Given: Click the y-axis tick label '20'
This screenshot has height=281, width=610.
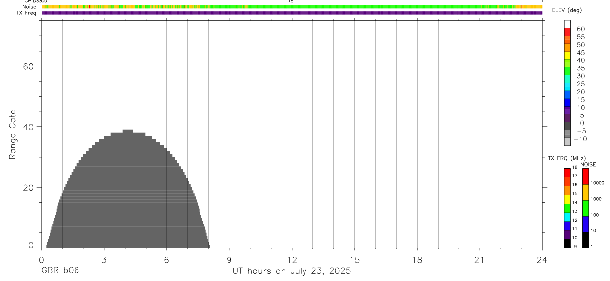Looking at the screenshot, I should [x=28, y=188].
